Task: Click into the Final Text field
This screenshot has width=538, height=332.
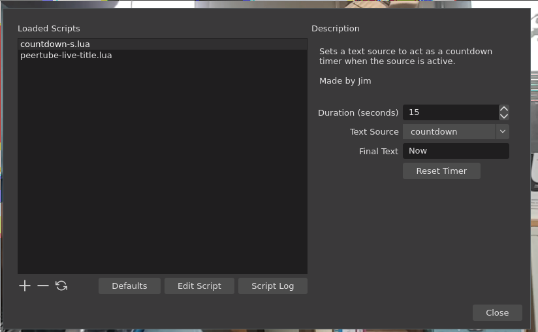Action: coord(456,151)
